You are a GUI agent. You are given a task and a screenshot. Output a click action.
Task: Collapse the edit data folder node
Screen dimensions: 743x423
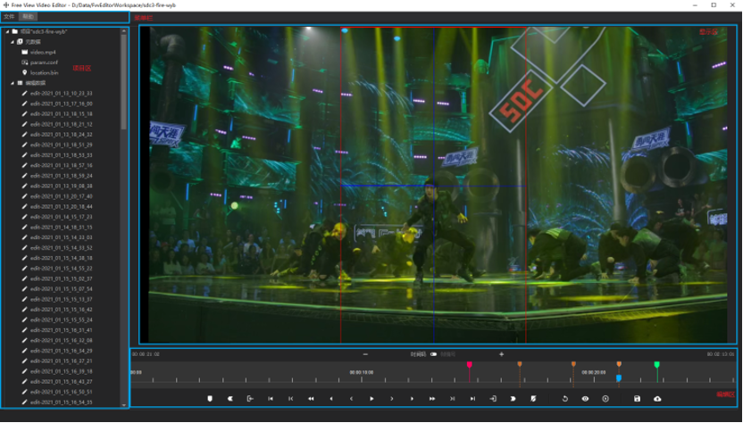12,83
